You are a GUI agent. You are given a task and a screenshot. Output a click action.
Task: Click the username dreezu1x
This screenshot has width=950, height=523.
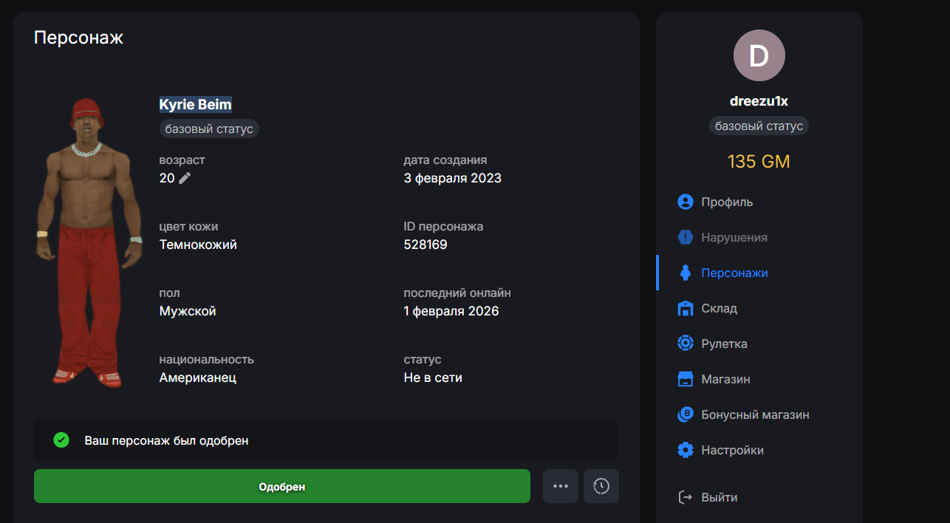[759, 101]
